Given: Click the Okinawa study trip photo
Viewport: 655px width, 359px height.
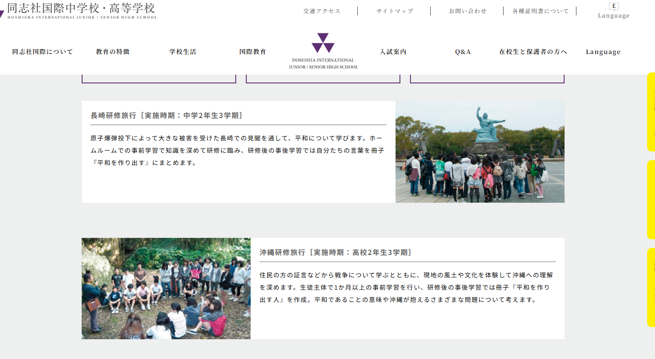Looking at the screenshot, I should 166,288.
